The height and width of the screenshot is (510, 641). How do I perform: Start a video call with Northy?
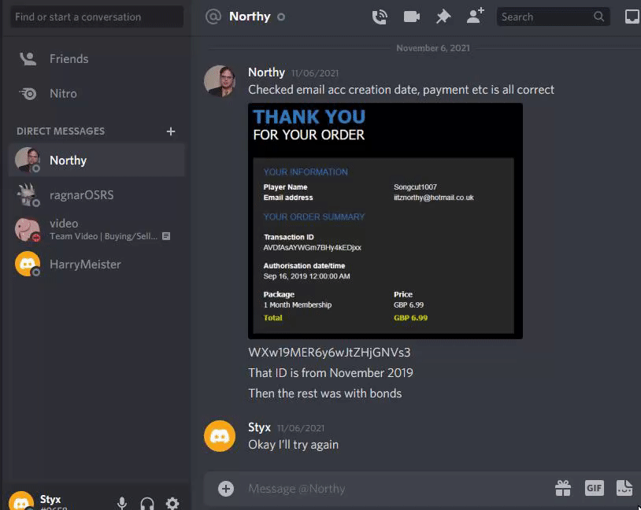(x=411, y=17)
